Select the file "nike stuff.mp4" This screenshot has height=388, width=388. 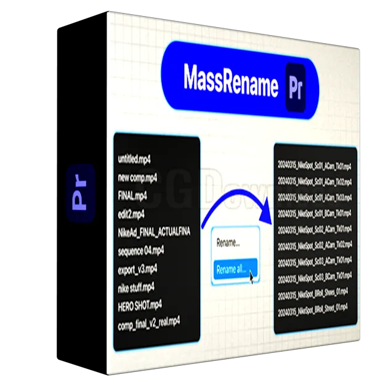point(136,288)
